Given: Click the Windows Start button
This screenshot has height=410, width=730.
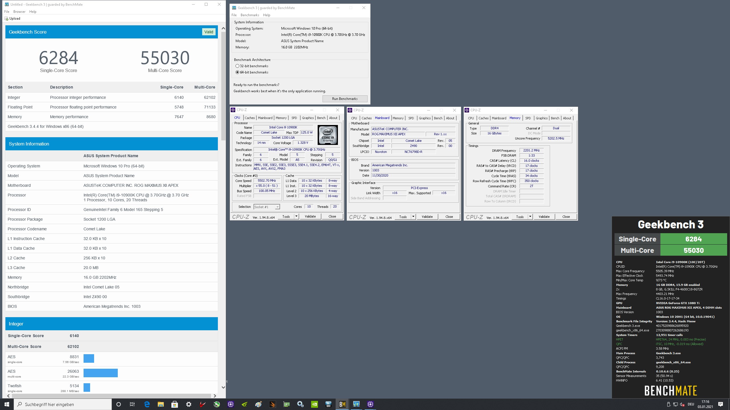Looking at the screenshot, I should point(7,404).
